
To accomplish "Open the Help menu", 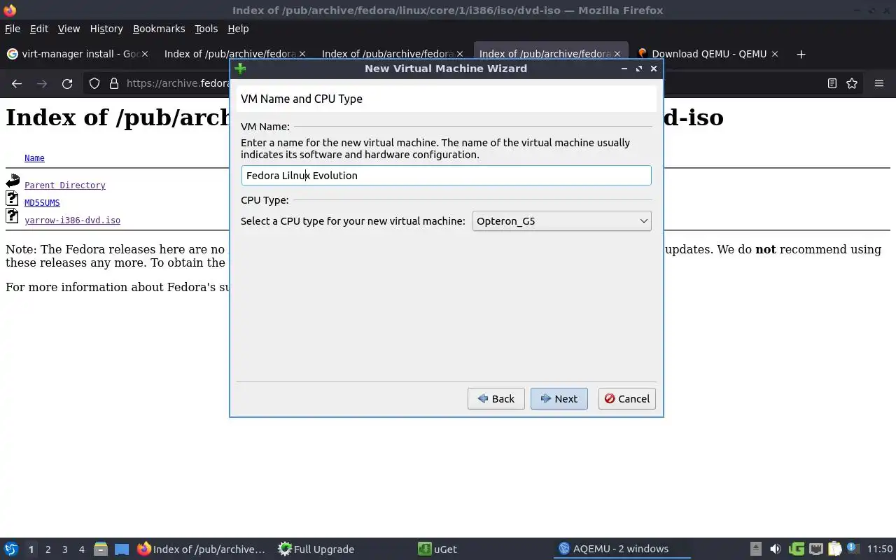I will (x=238, y=29).
